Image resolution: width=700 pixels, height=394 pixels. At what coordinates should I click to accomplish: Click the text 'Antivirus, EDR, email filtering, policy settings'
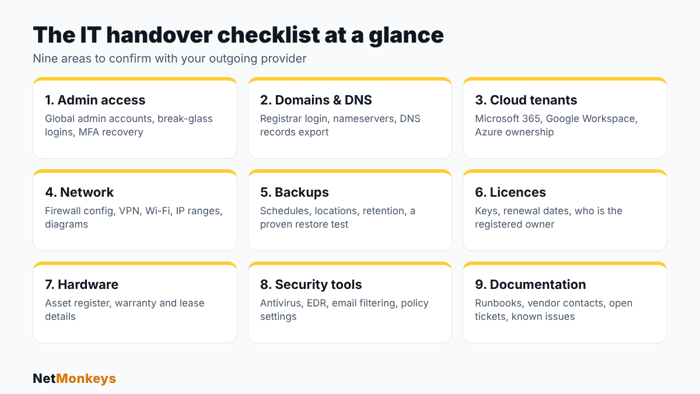point(344,310)
